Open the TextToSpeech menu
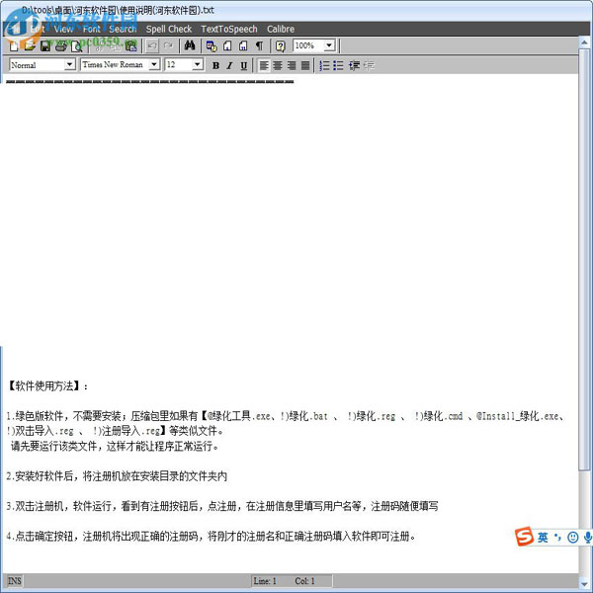593x593 pixels. 229,29
